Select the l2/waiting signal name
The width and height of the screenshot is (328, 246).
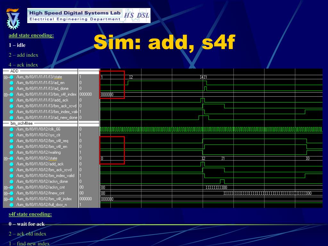tap(38, 152)
